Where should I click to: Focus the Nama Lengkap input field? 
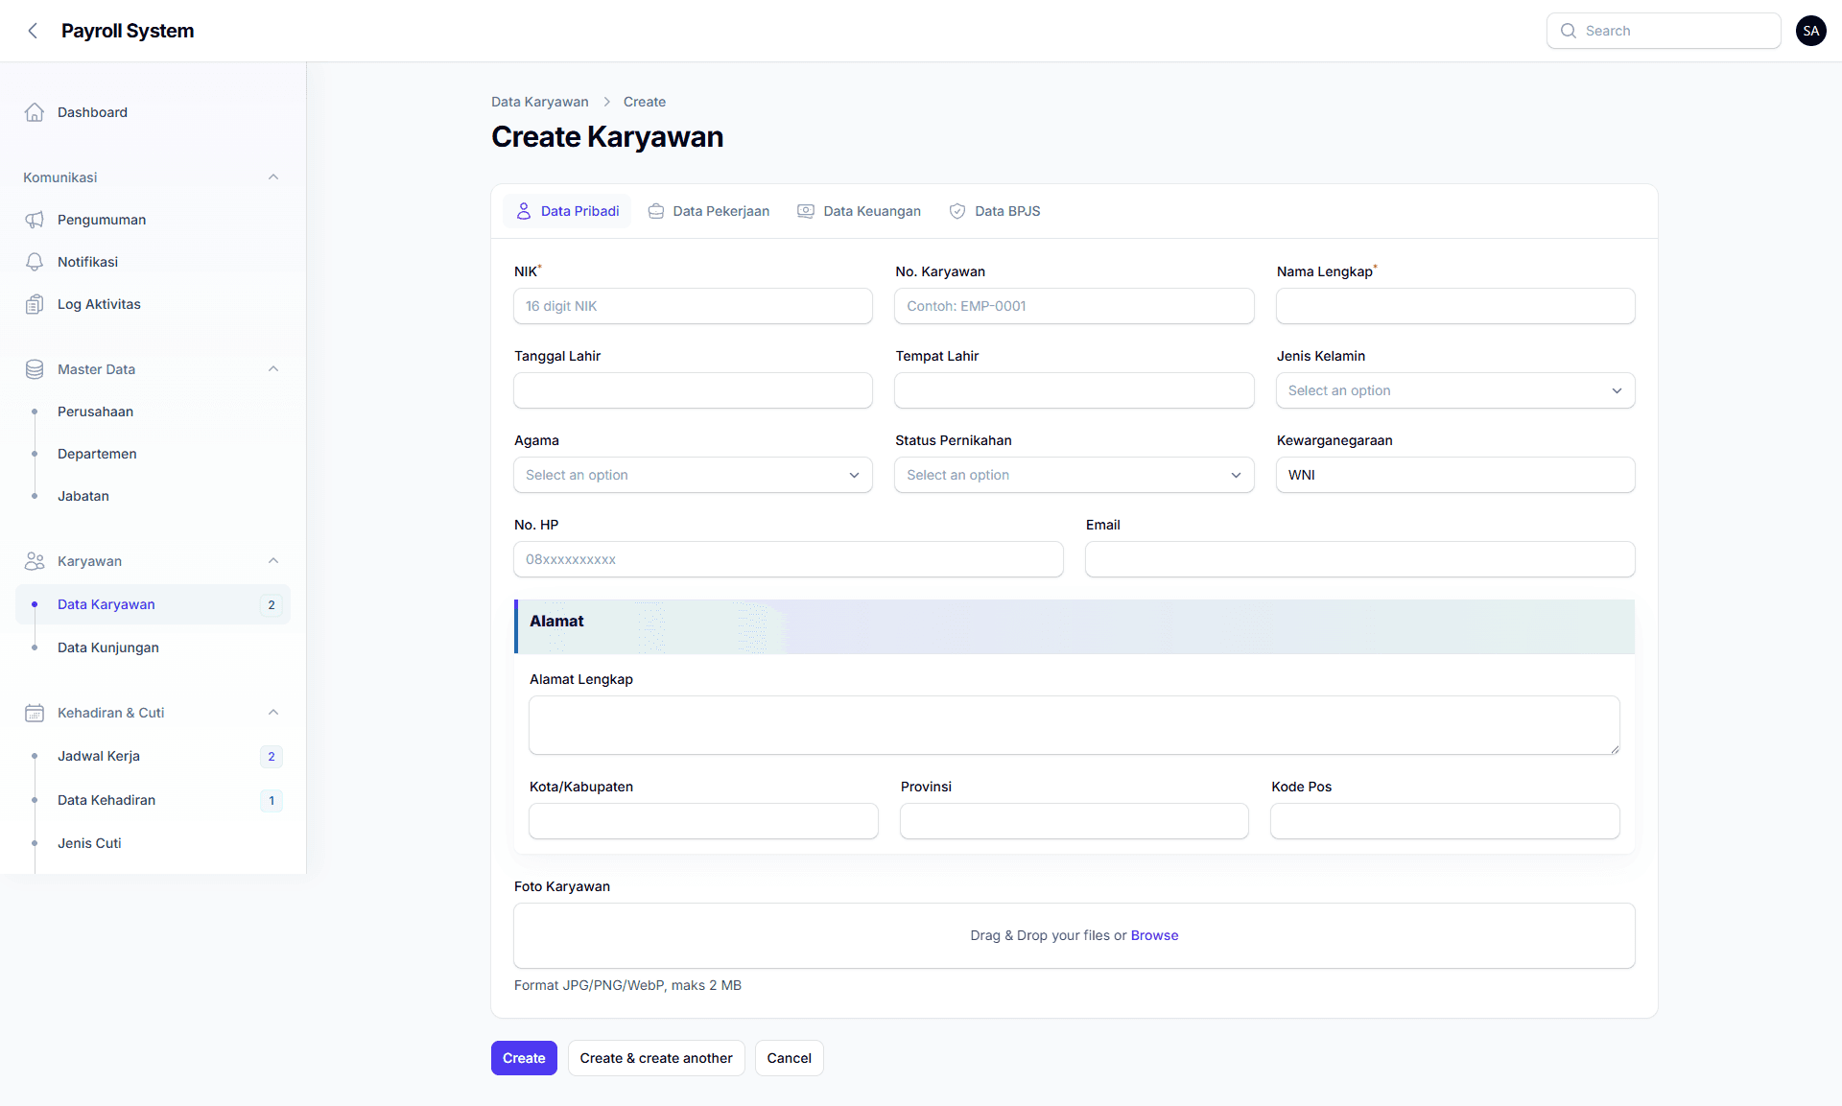coord(1455,306)
